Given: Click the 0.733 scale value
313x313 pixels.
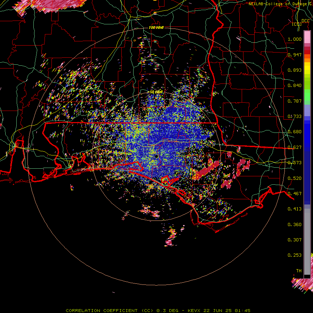Looking at the screenshot, I should tap(295, 117).
